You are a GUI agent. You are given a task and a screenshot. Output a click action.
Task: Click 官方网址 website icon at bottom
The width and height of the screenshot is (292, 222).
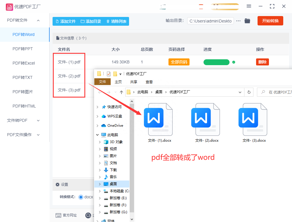[x=58, y=215]
